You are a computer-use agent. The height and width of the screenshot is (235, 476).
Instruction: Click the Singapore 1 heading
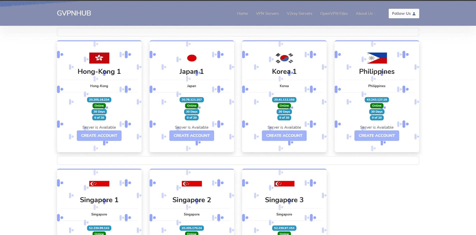click(x=99, y=200)
